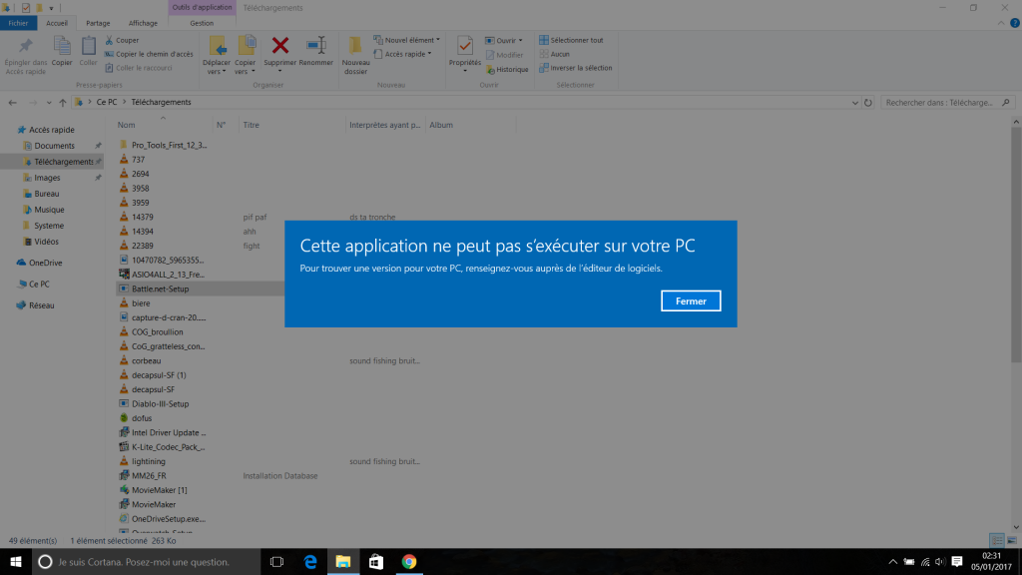Viewport: 1022px width, 575px height.
Task: Open the Windows Store from the taskbar
Action: [x=376, y=561]
